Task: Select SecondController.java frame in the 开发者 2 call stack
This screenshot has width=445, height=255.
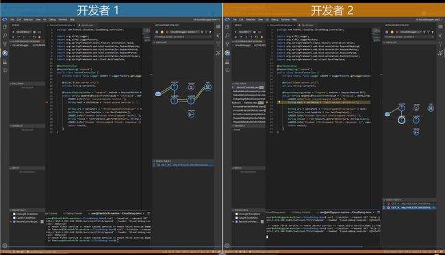Action: pos(249,87)
